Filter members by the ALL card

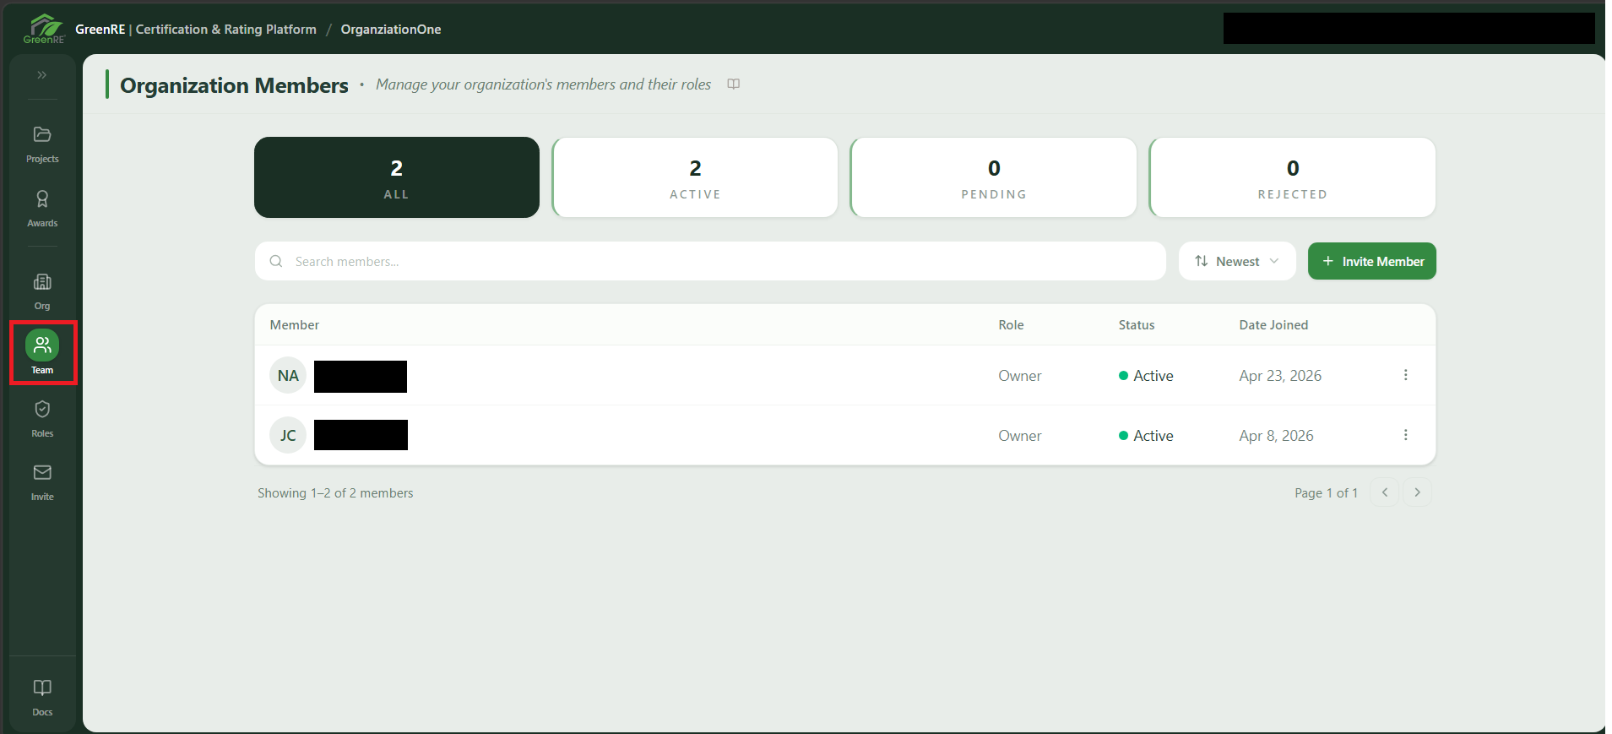coord(397,177)
